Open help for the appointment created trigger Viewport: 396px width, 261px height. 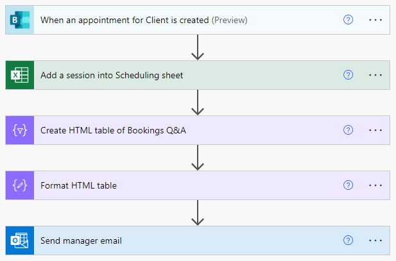click(348, 20)
